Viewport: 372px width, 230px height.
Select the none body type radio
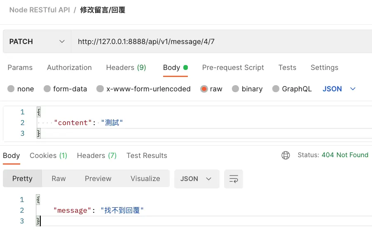coord(11,89)
